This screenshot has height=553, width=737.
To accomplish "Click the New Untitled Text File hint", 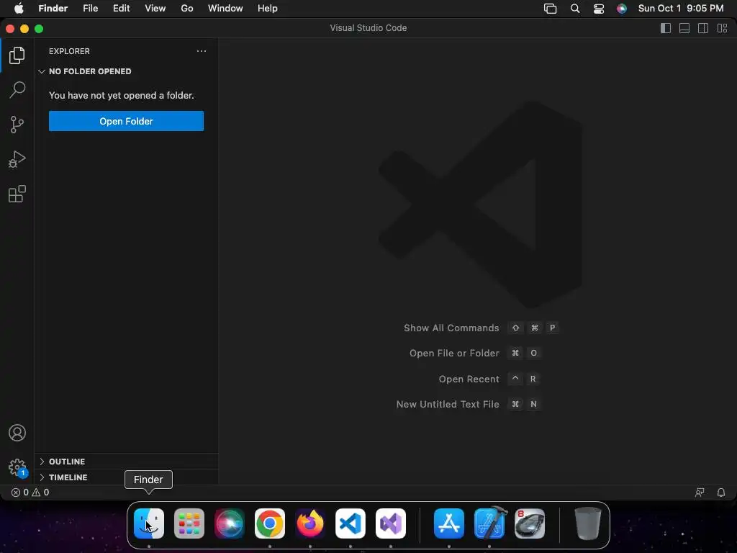I will [448, 405].
